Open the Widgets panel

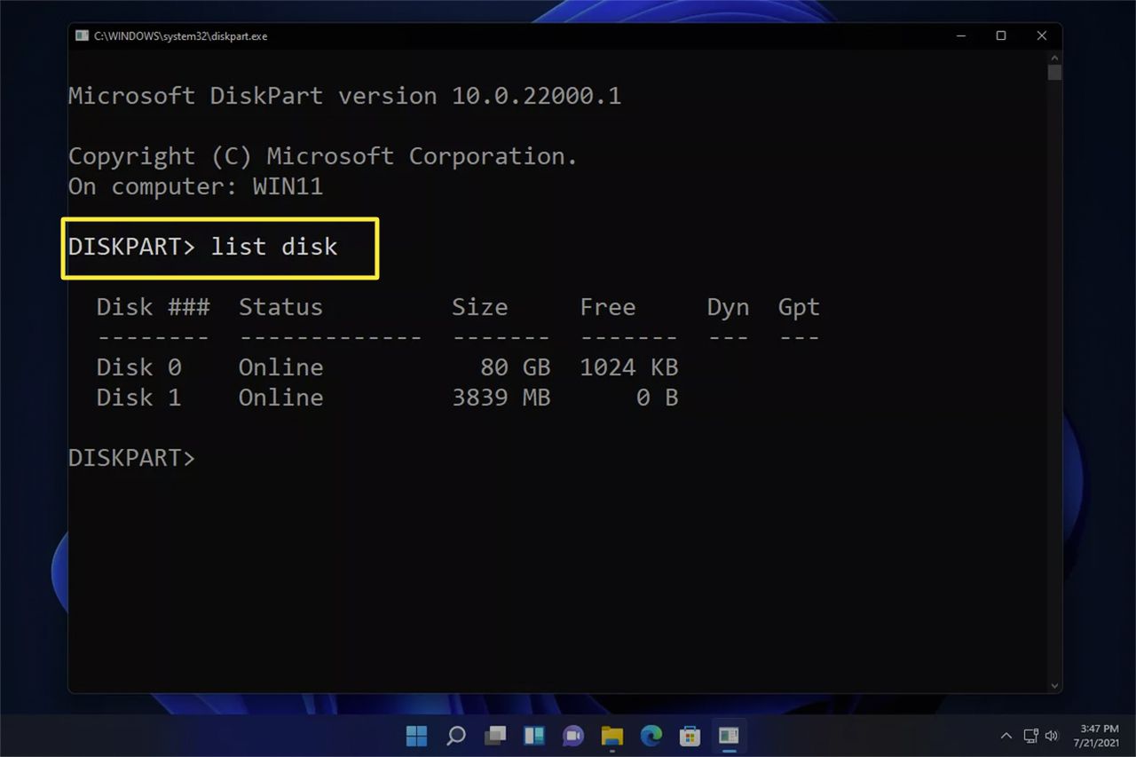coord(534,736)
